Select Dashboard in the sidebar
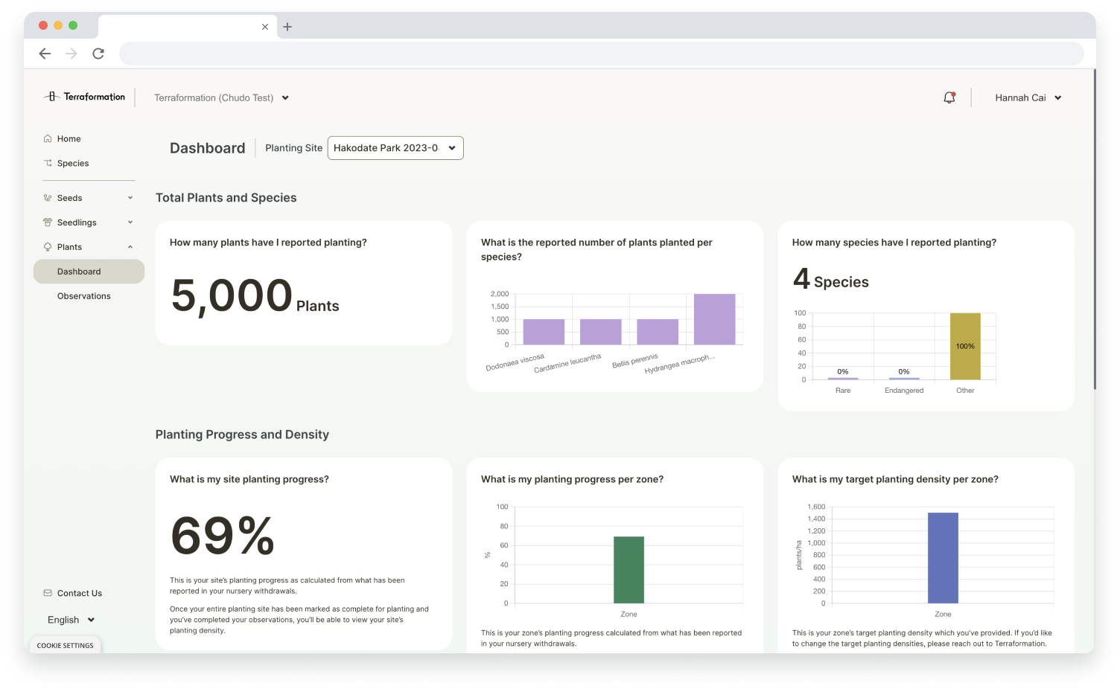Image resolution: width=1120 pixels, height=689 pixels. click(79, 272)
